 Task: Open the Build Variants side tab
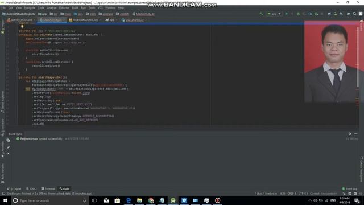[x=2, y=173]
